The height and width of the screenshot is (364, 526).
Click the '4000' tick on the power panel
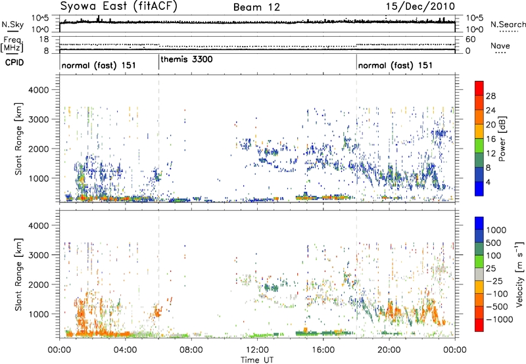click(39, 90)
